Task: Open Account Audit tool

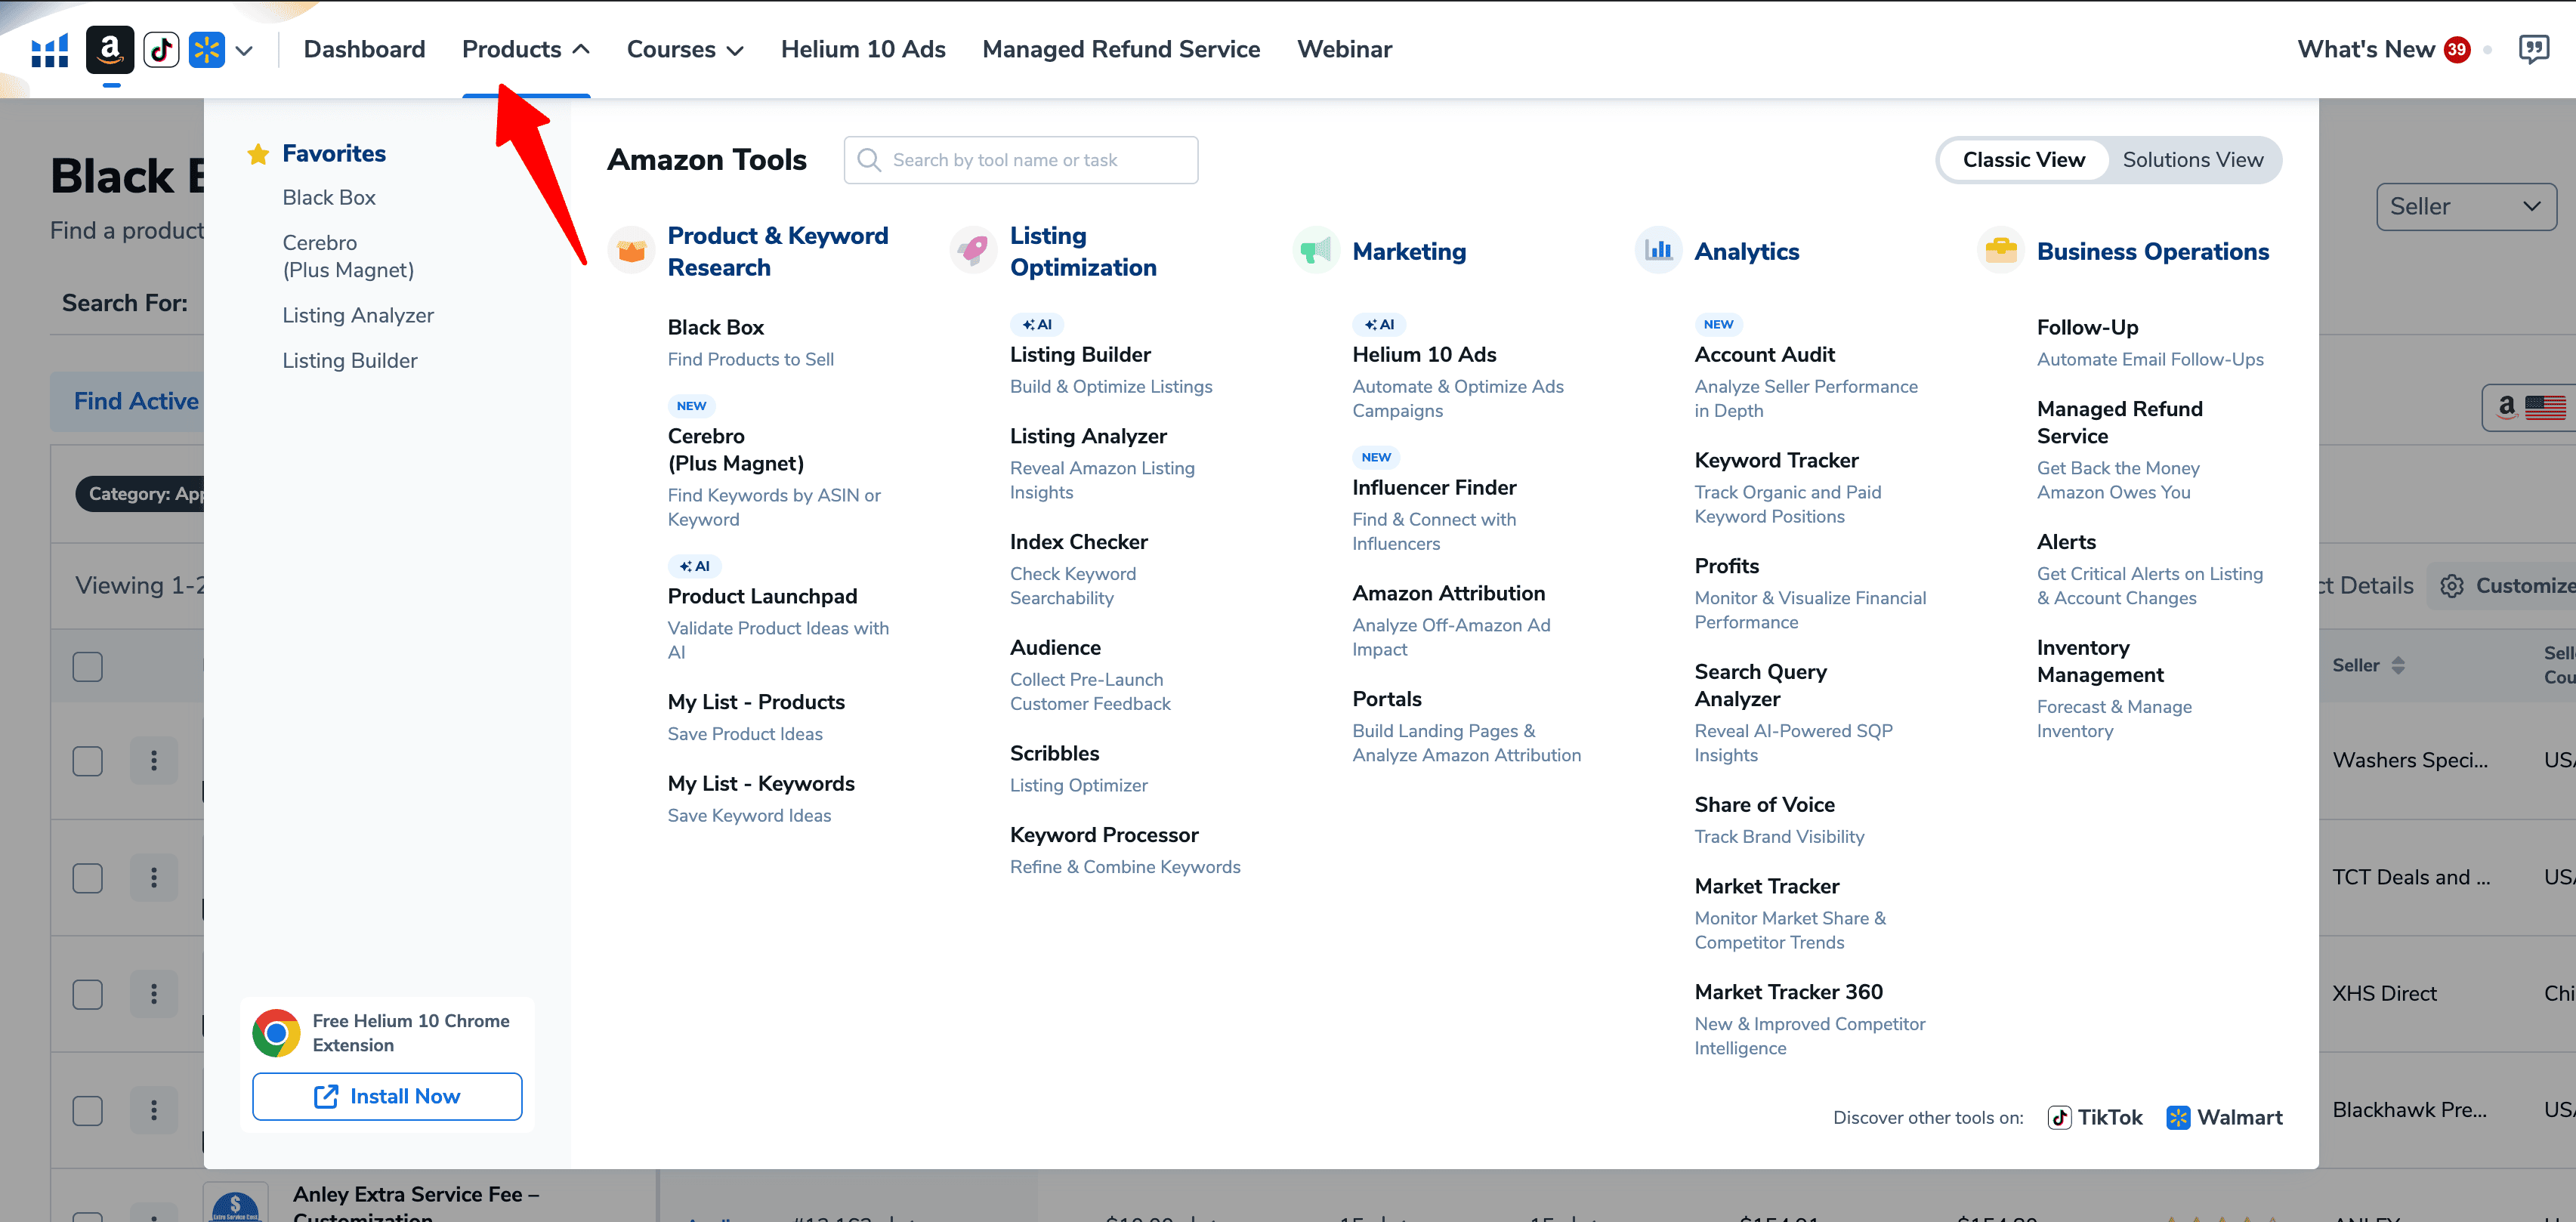Action: click(1764, 355)
